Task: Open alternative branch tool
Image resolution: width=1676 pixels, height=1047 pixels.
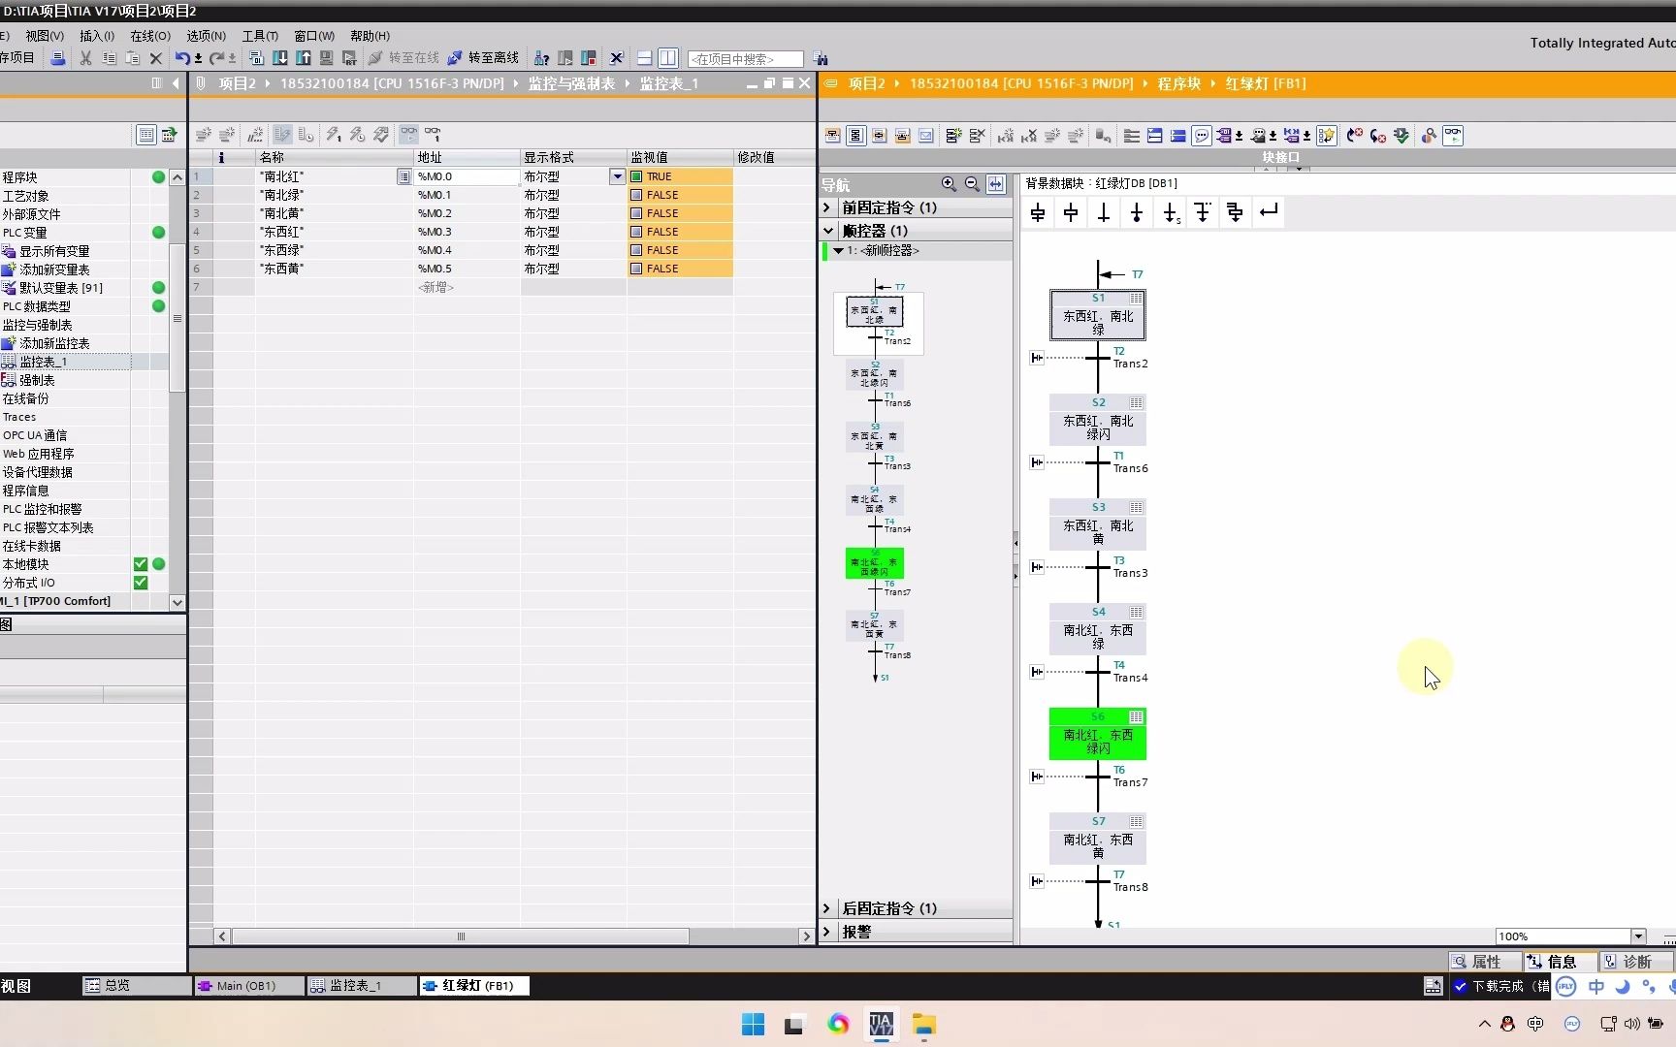Action: (1203, 212)
